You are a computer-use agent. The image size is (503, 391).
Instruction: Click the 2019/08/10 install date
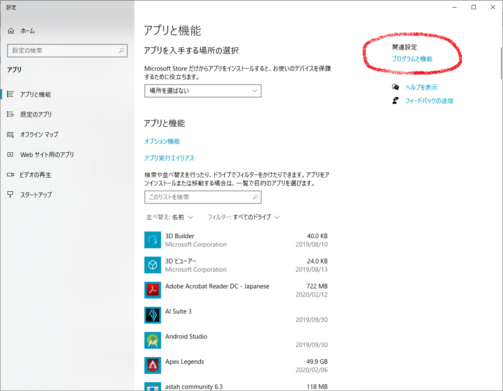coord(312,244)
